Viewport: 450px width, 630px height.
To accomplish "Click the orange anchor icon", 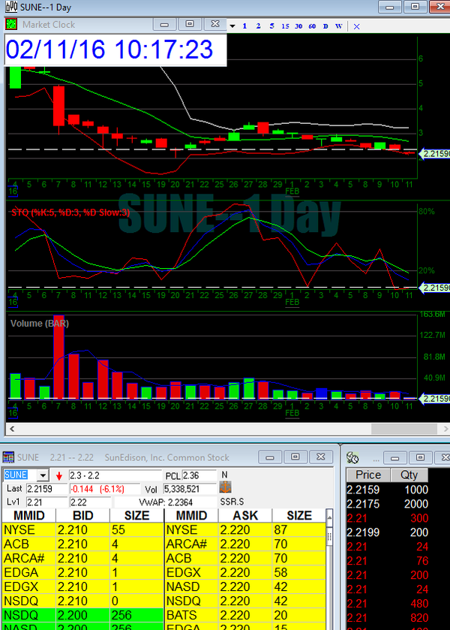I will (x=225, y=488).
